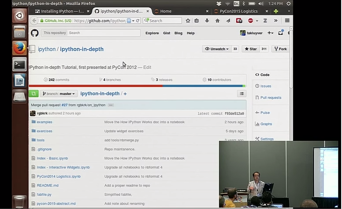Open the Firefox downloads arrow icon
Image resolution: width=342 pixels, height=209 pixels.
coord(207,21)
